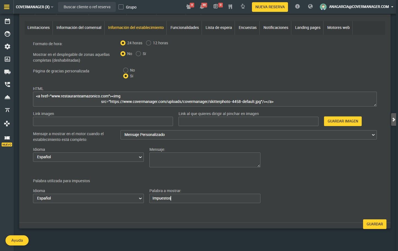Click the ticket icon labeled NUEVO
This screenshot has height=251, width=398.
point(7,138)
